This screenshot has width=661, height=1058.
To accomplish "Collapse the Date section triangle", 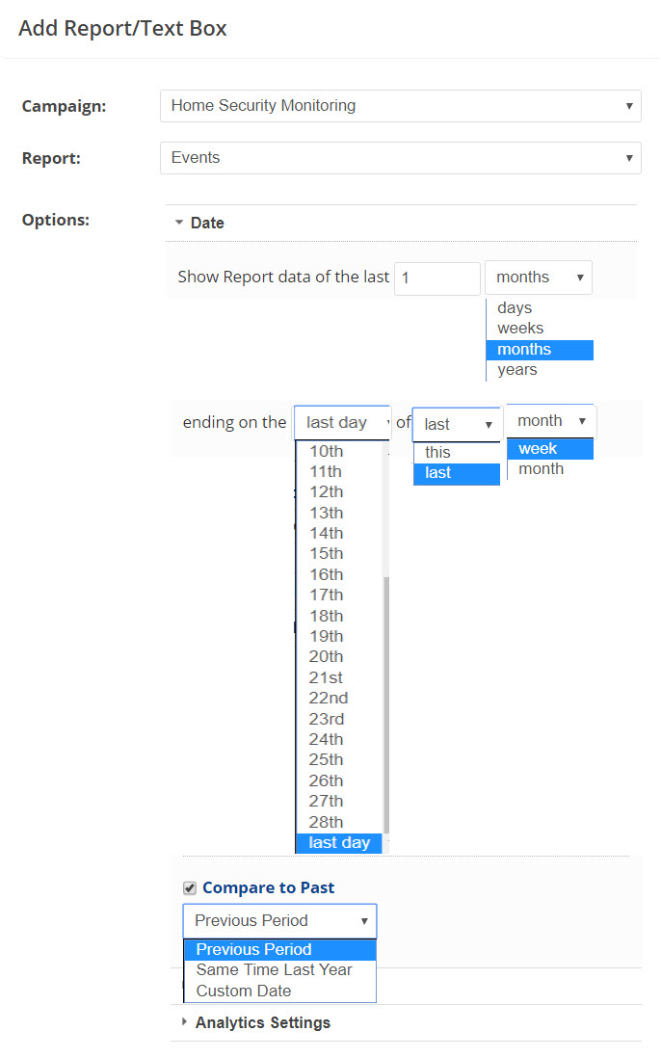I will pos(179,223).
